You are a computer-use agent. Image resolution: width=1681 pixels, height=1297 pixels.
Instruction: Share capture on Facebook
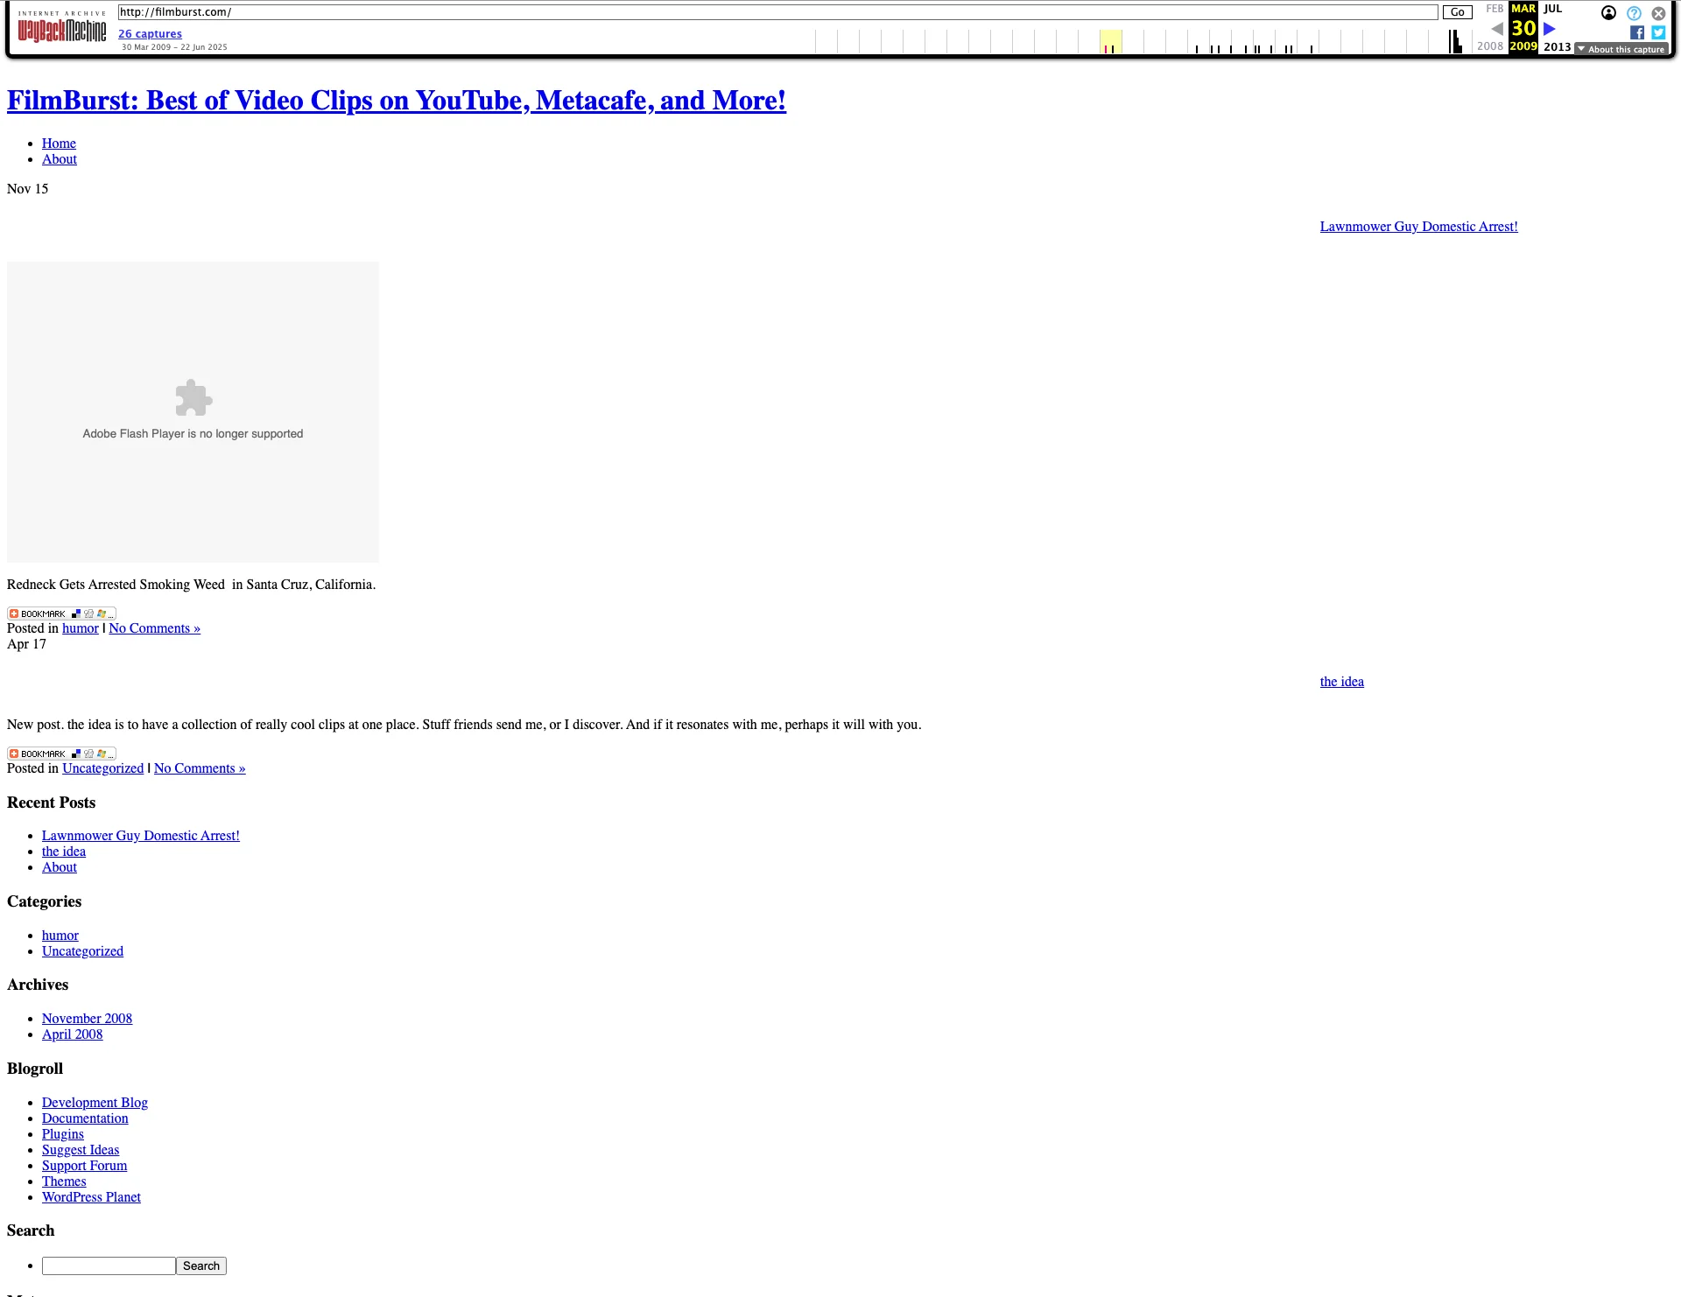[1636, 32]
